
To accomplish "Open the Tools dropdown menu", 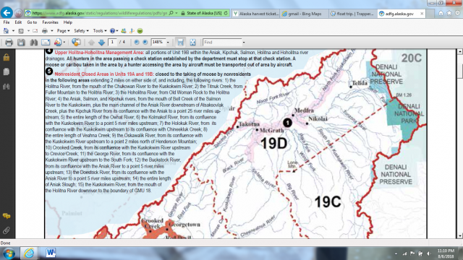I will click(x=100, y=30).
